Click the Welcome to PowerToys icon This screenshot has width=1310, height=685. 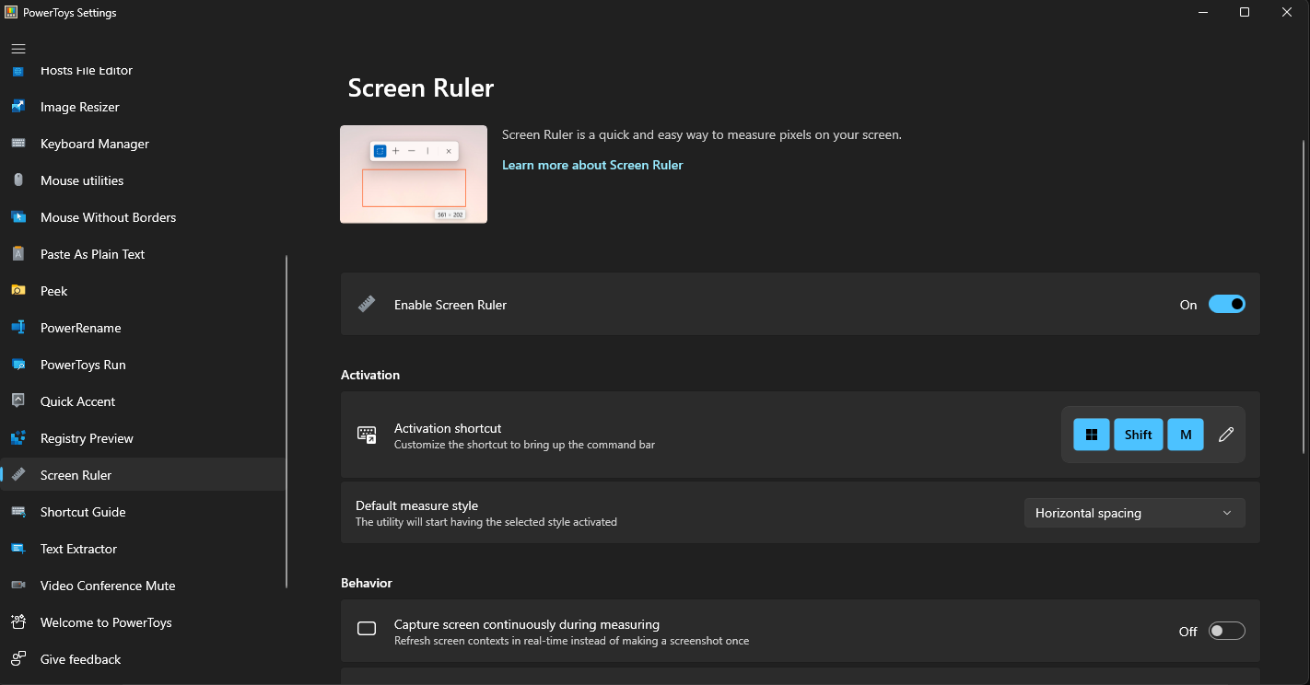(18, 622)
